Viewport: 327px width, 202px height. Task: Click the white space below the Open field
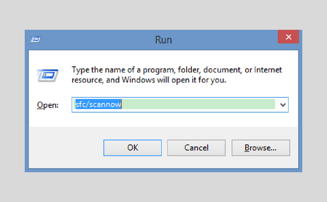[x=163, y=120]
